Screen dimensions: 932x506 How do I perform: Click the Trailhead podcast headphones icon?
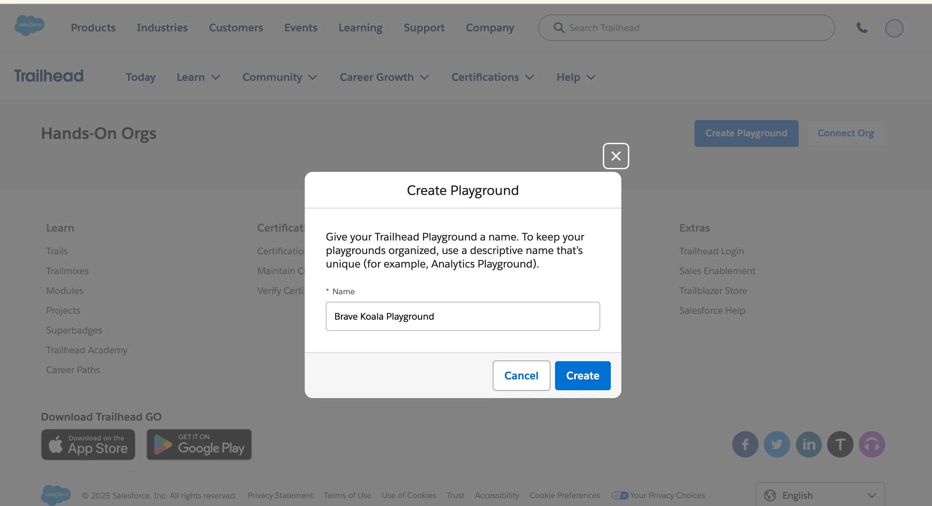tap(872, 444)
